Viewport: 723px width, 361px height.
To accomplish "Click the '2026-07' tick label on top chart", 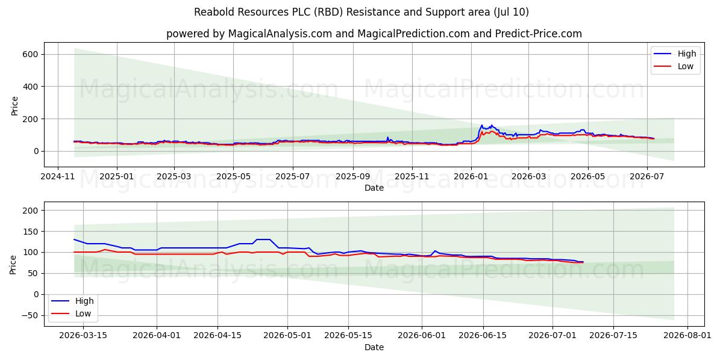I will [x=646, y=177].
